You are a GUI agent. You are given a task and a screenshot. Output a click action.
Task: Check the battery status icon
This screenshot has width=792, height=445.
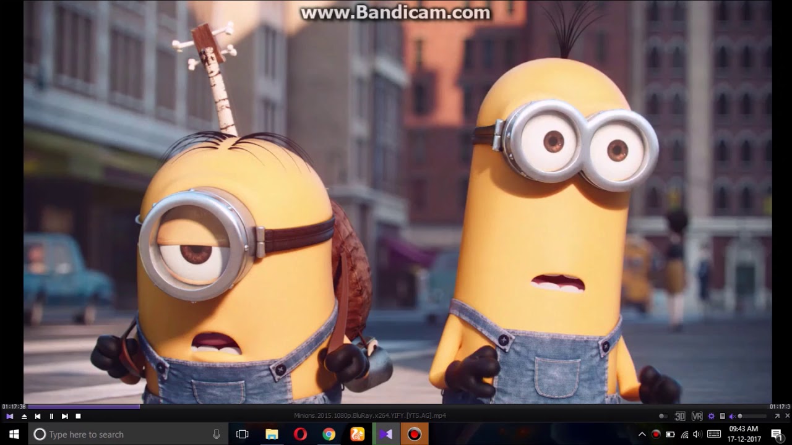[x=670, y=434]
